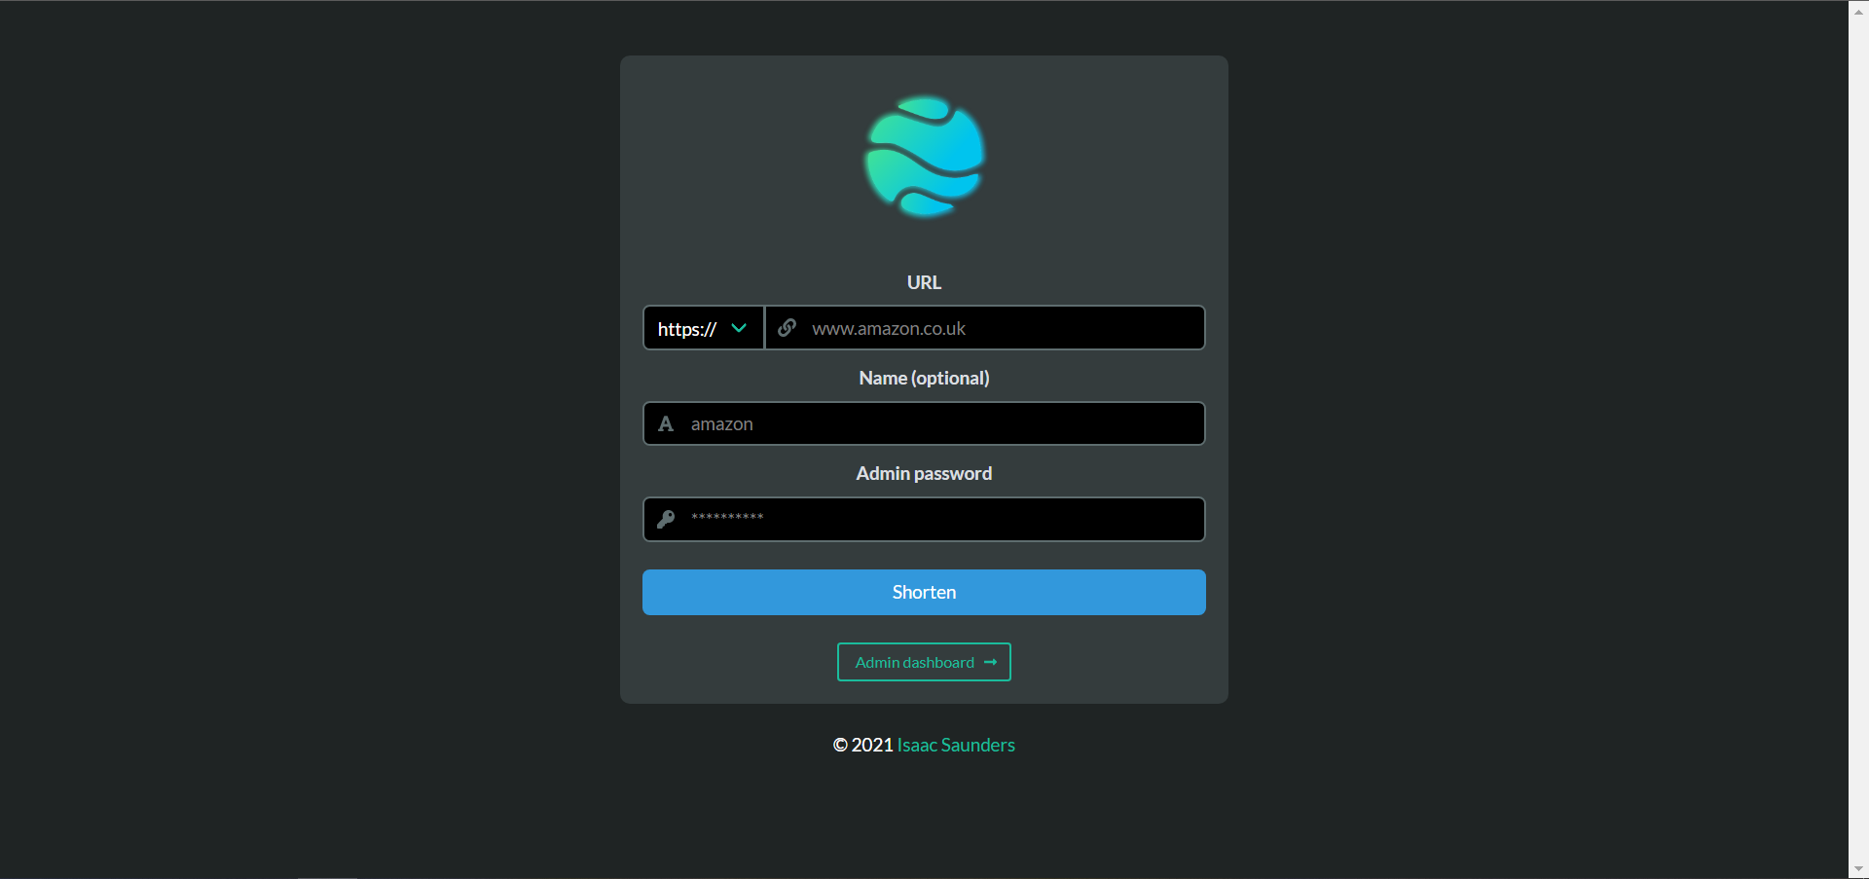This screenshot has height=879, width=1869.
Task: Click the teal globe logo
Action: point(924,156)
